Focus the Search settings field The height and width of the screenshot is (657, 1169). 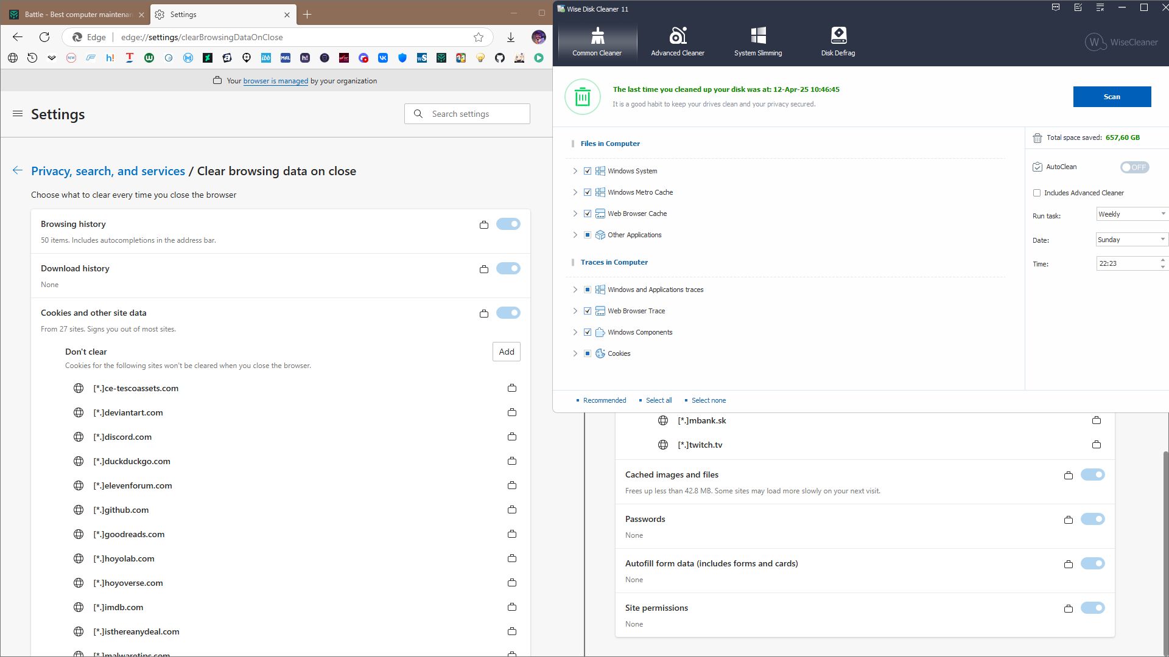(467, 114)
